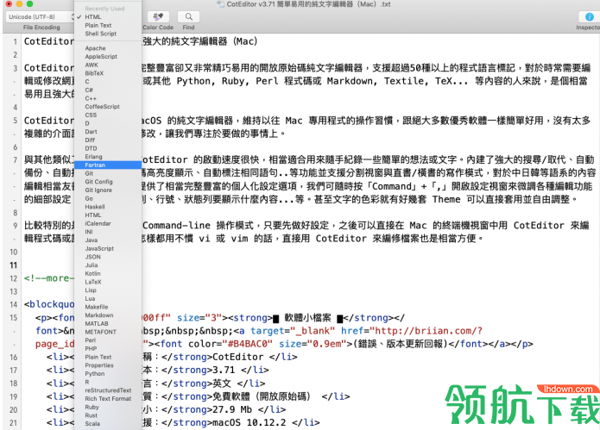This screenshot has height=430, width=600.
Task: Select Rich Text Format entry
Action: point(108,399)
